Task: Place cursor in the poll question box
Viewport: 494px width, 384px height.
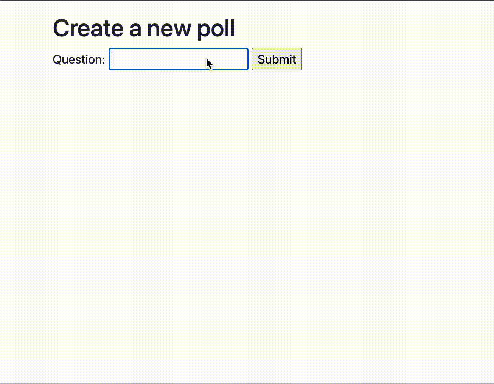Action: (x=178, y=59)
